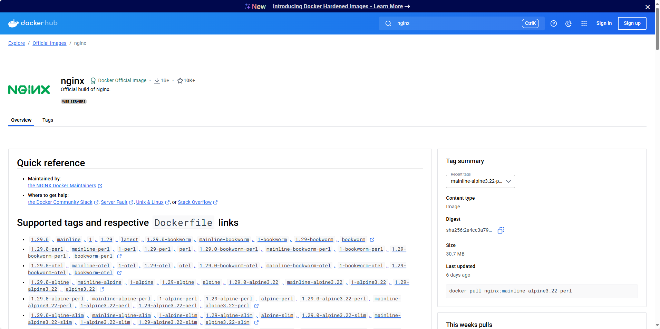The width and height of the screenshot is (660, 329).
Task: Click the Sign in button
Action: [x=604, y=23]
